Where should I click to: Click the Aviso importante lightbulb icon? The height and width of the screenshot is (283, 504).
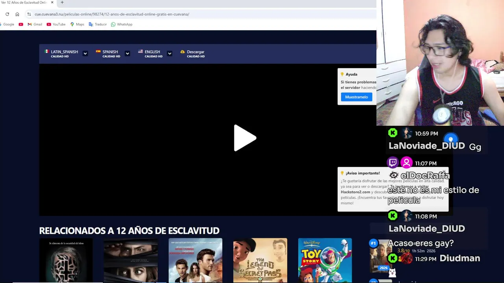pyautogui.click(x=342, y=173)
